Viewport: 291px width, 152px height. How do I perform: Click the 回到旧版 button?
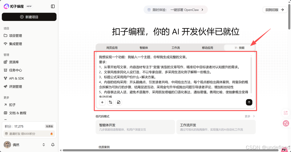click(x=275, y=10)
